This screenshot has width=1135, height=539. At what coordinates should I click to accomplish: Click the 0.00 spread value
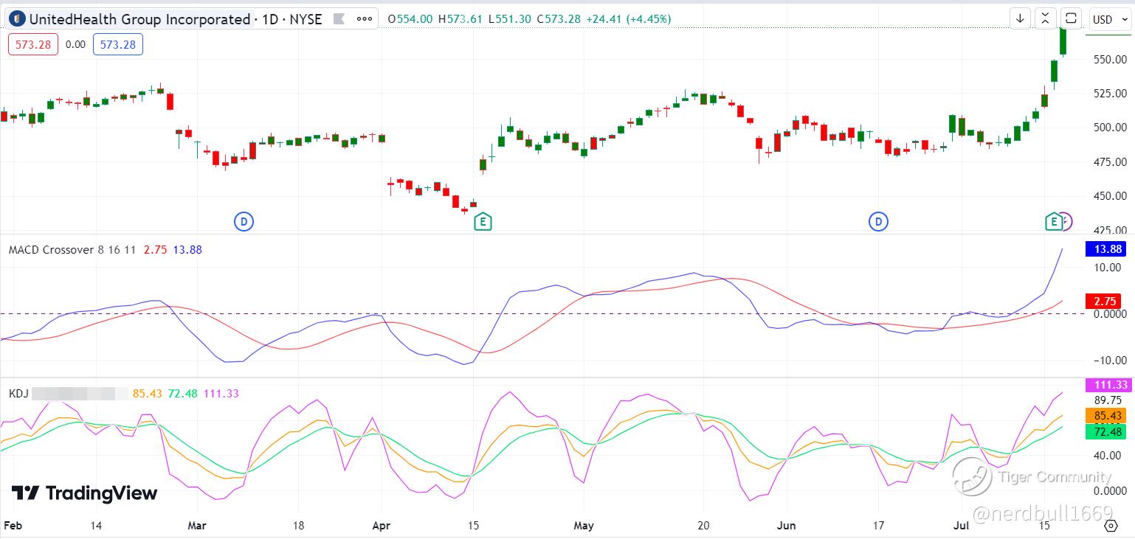point(75,44)
